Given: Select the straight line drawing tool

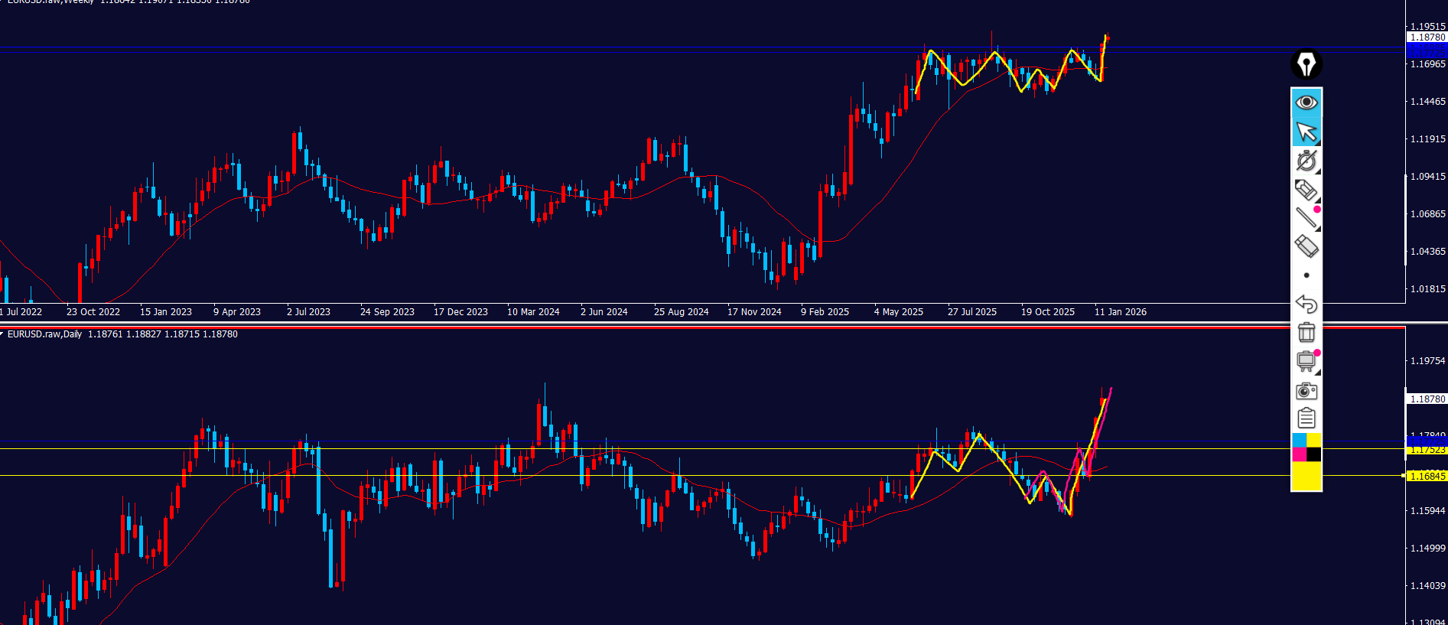Looking at the screenshot, I should [x=1306, y=218].
